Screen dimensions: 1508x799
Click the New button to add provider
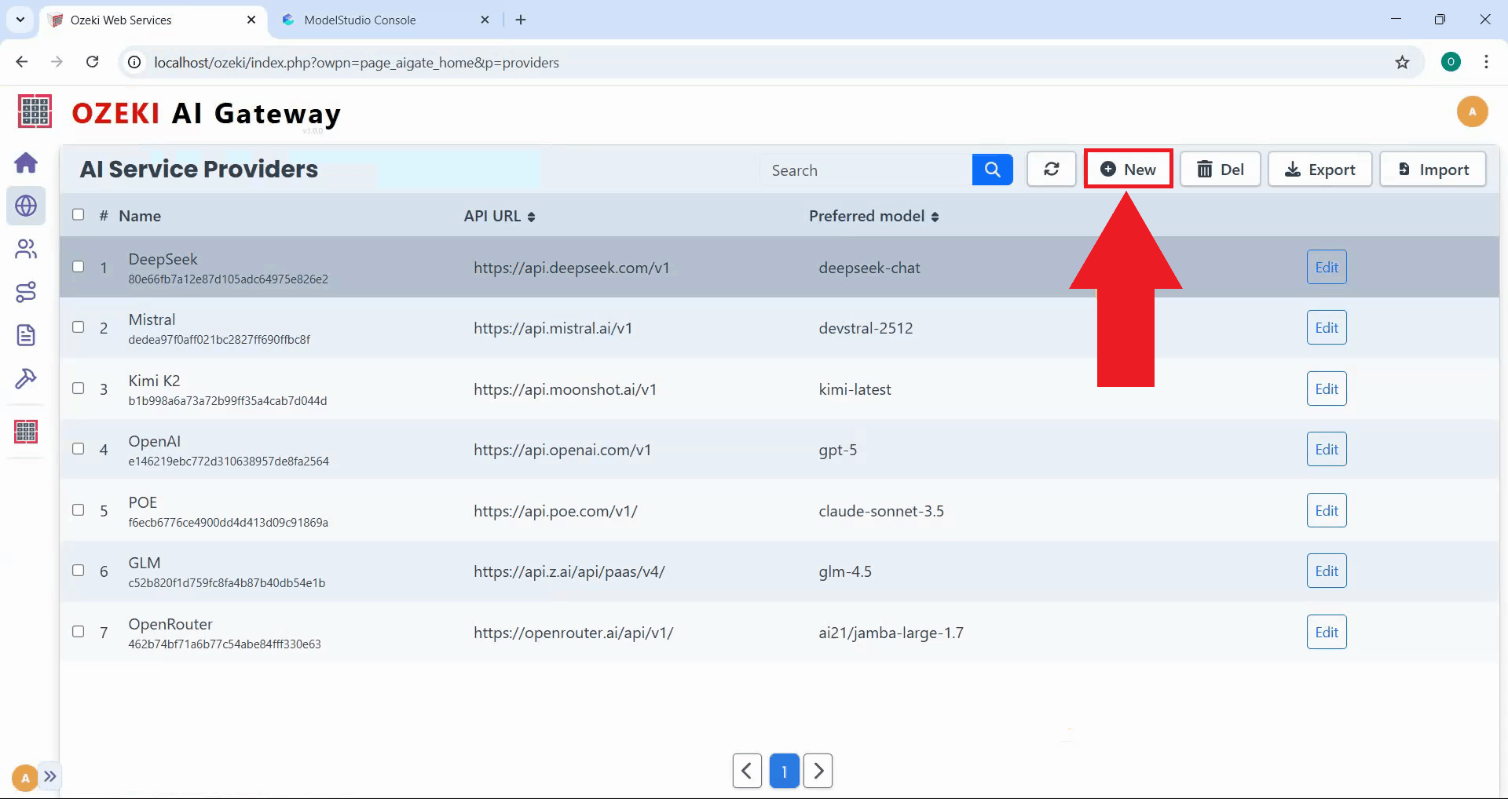pyautogui.click(x=1129, y=169)
